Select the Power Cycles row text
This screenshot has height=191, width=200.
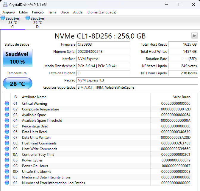[x=32, y=160]
